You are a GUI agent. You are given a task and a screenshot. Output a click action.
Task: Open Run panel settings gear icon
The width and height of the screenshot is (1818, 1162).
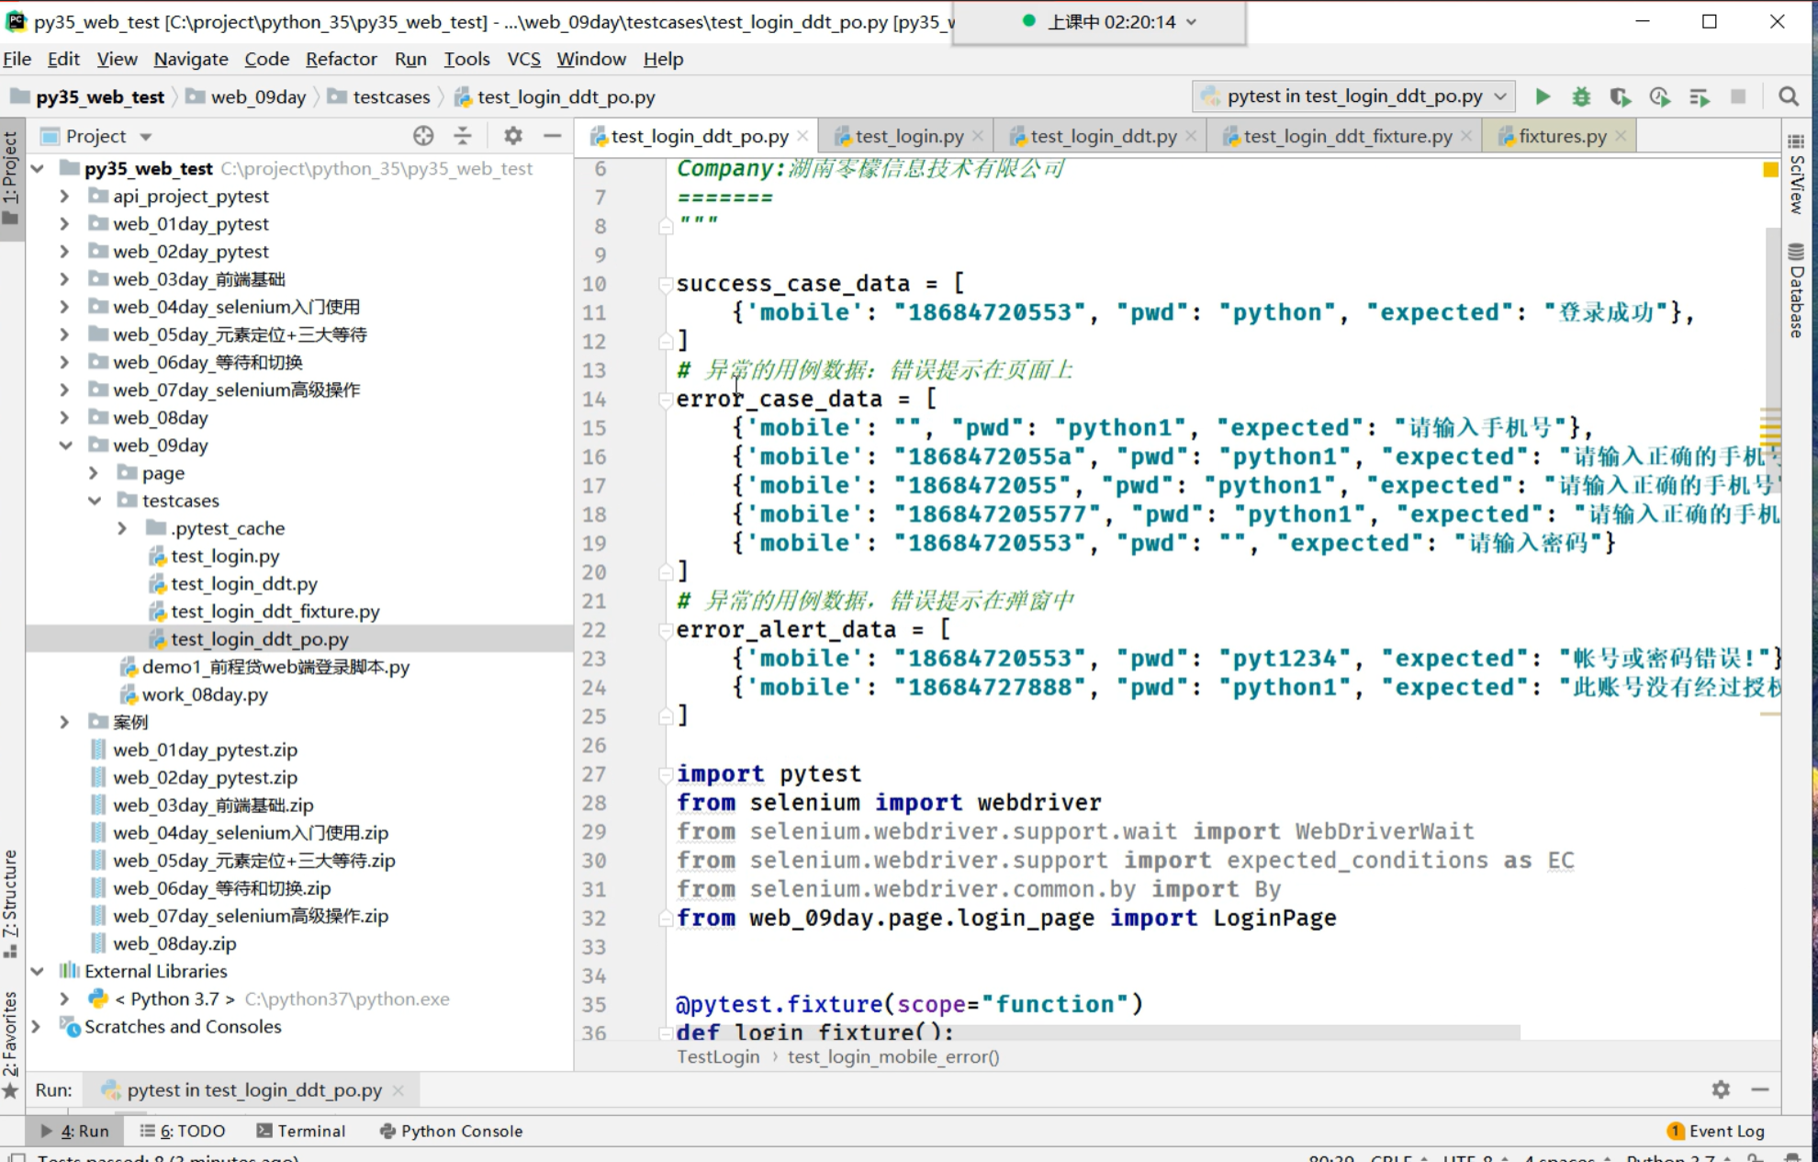tap(1721, 1089)
